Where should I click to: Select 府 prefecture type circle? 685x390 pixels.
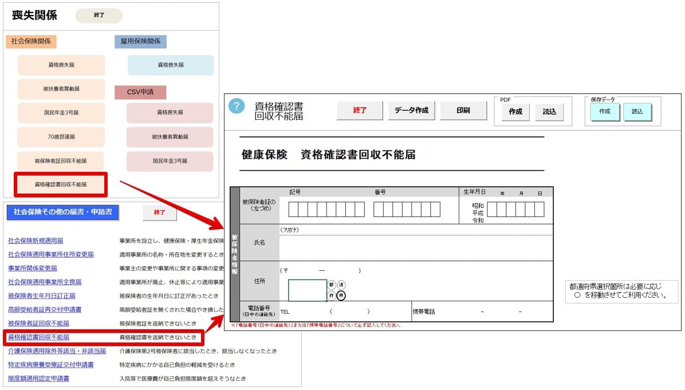(x=332, y=296)
